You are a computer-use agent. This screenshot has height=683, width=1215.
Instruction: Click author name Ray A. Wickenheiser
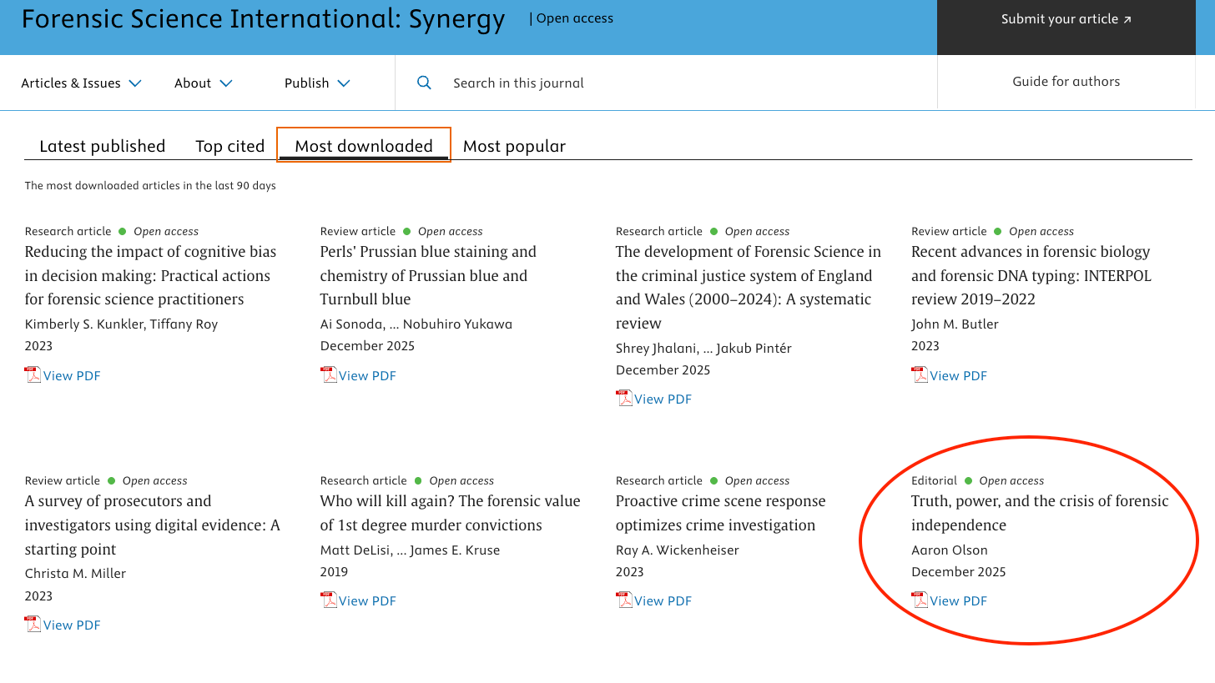[678, 550]
